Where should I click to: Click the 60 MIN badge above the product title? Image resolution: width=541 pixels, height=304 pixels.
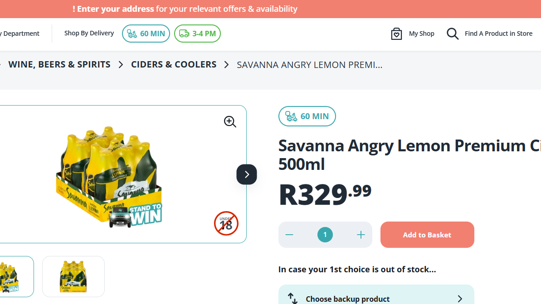click(x=307, y=116)
